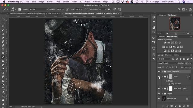
Task: Toggle pressure for opacity icon
Action: click(67, 9)
